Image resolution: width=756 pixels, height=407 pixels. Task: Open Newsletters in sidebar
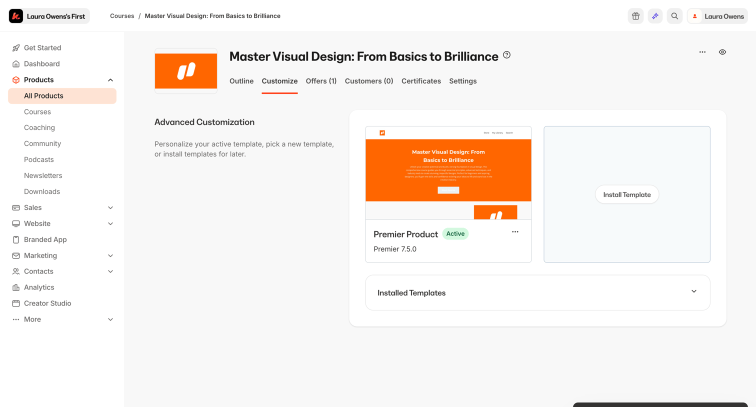(43, 175)
